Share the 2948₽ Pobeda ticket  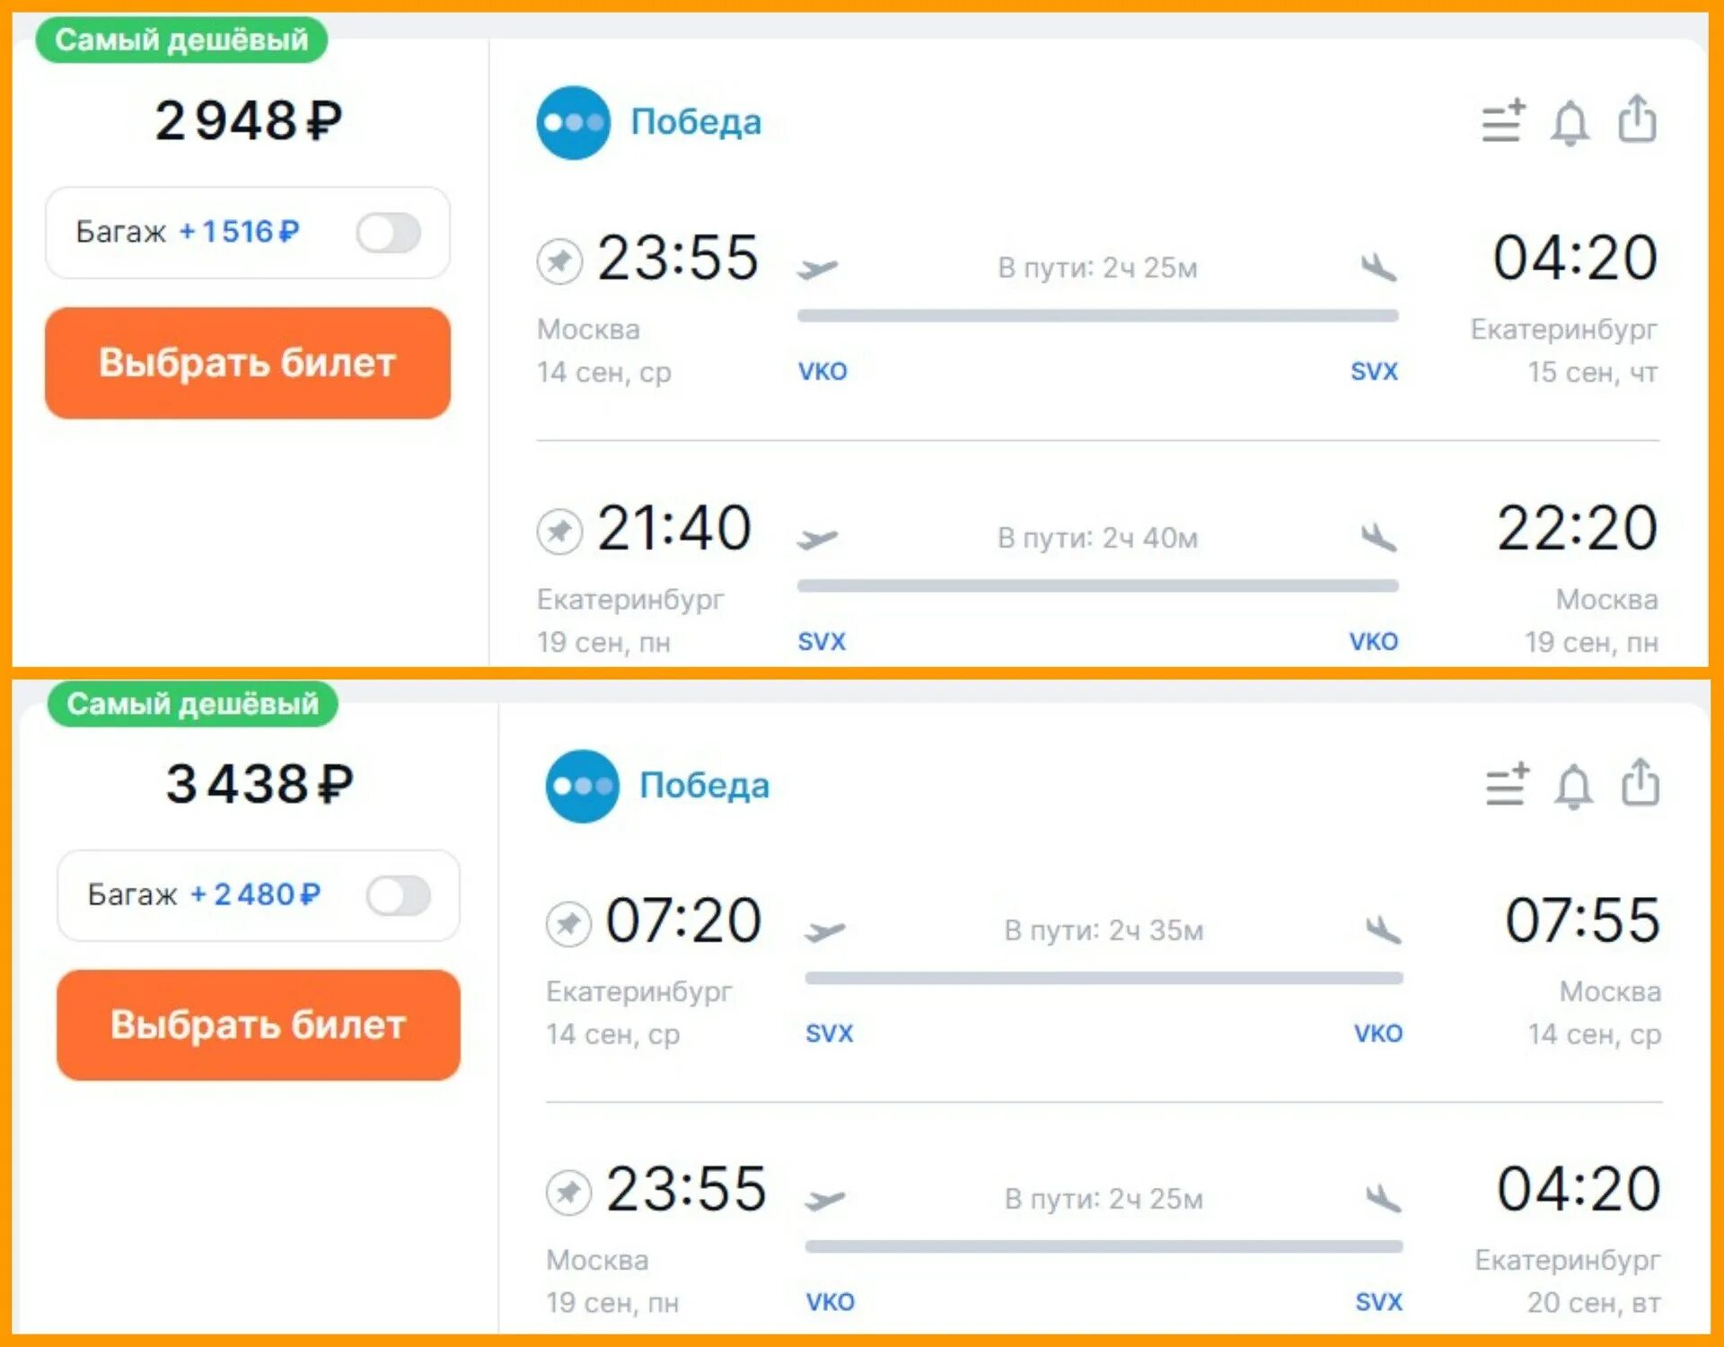pyautogui.click(x=1637, y=119)
